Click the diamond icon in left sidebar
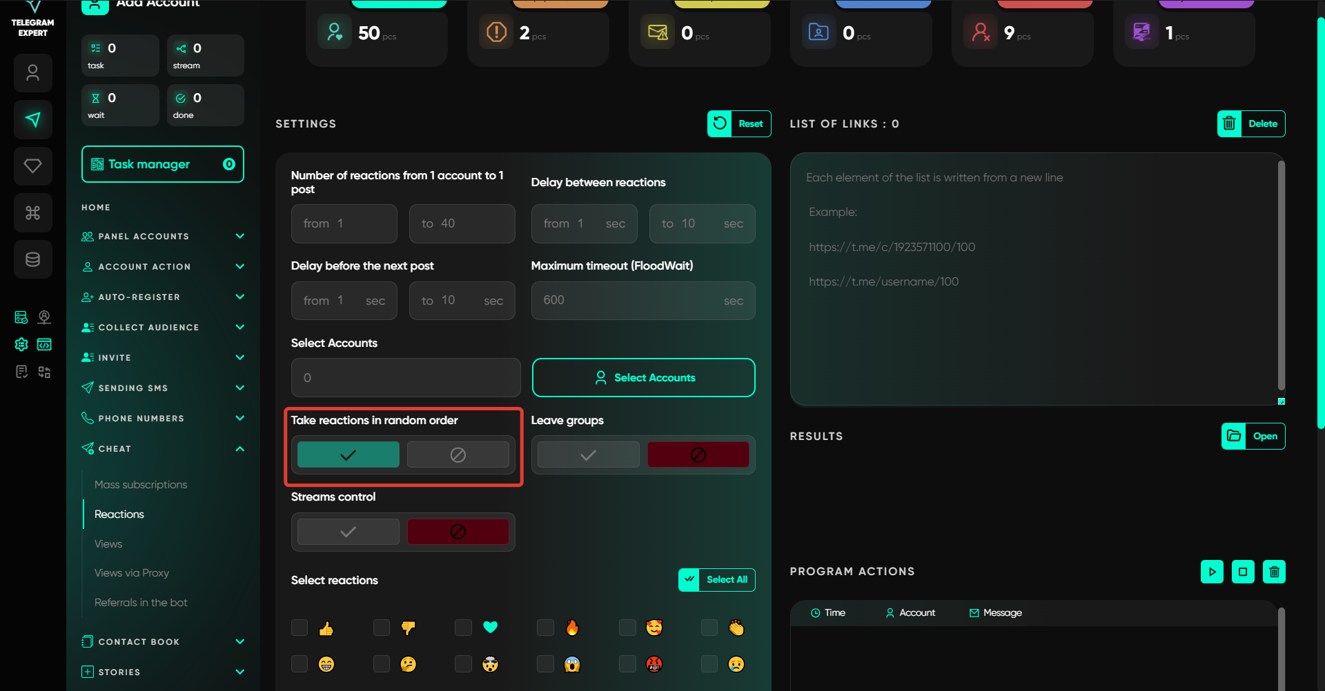The image size is (1325, 691). click(33, 166)
